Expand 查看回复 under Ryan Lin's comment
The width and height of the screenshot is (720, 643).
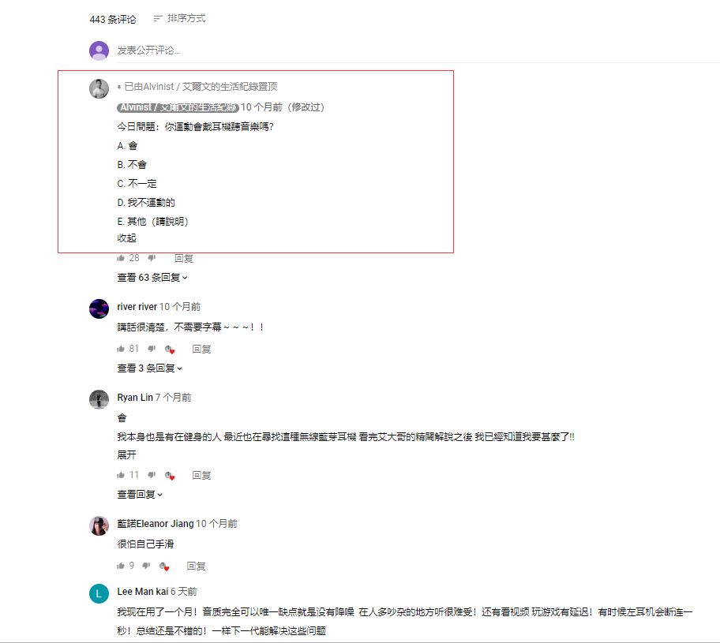tap(140, 495)
